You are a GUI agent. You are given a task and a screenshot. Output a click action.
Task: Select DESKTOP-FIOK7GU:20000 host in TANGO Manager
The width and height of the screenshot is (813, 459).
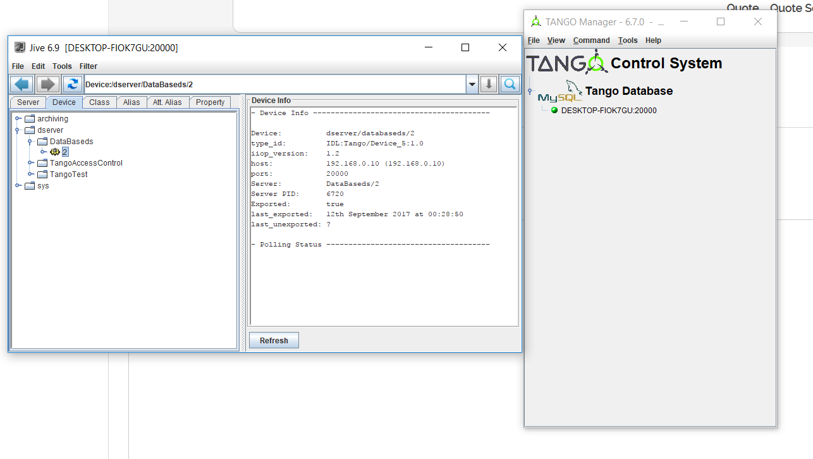[x=609, y=111]
